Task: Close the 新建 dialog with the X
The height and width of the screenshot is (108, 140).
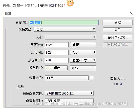Action: point(131,13)
